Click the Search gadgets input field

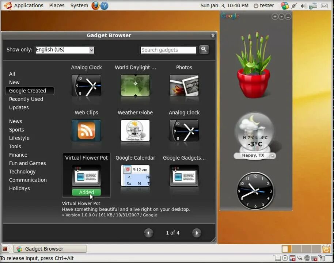click(168, 50)
